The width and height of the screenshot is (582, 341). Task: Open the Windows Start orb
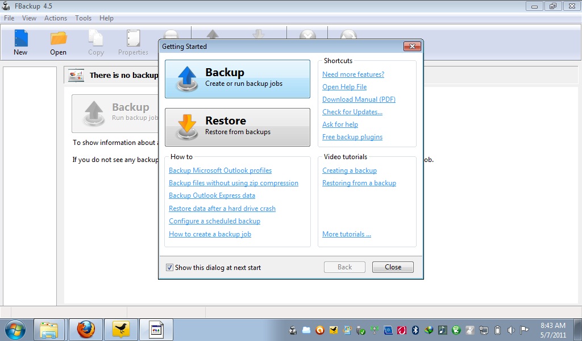[15, 330]
